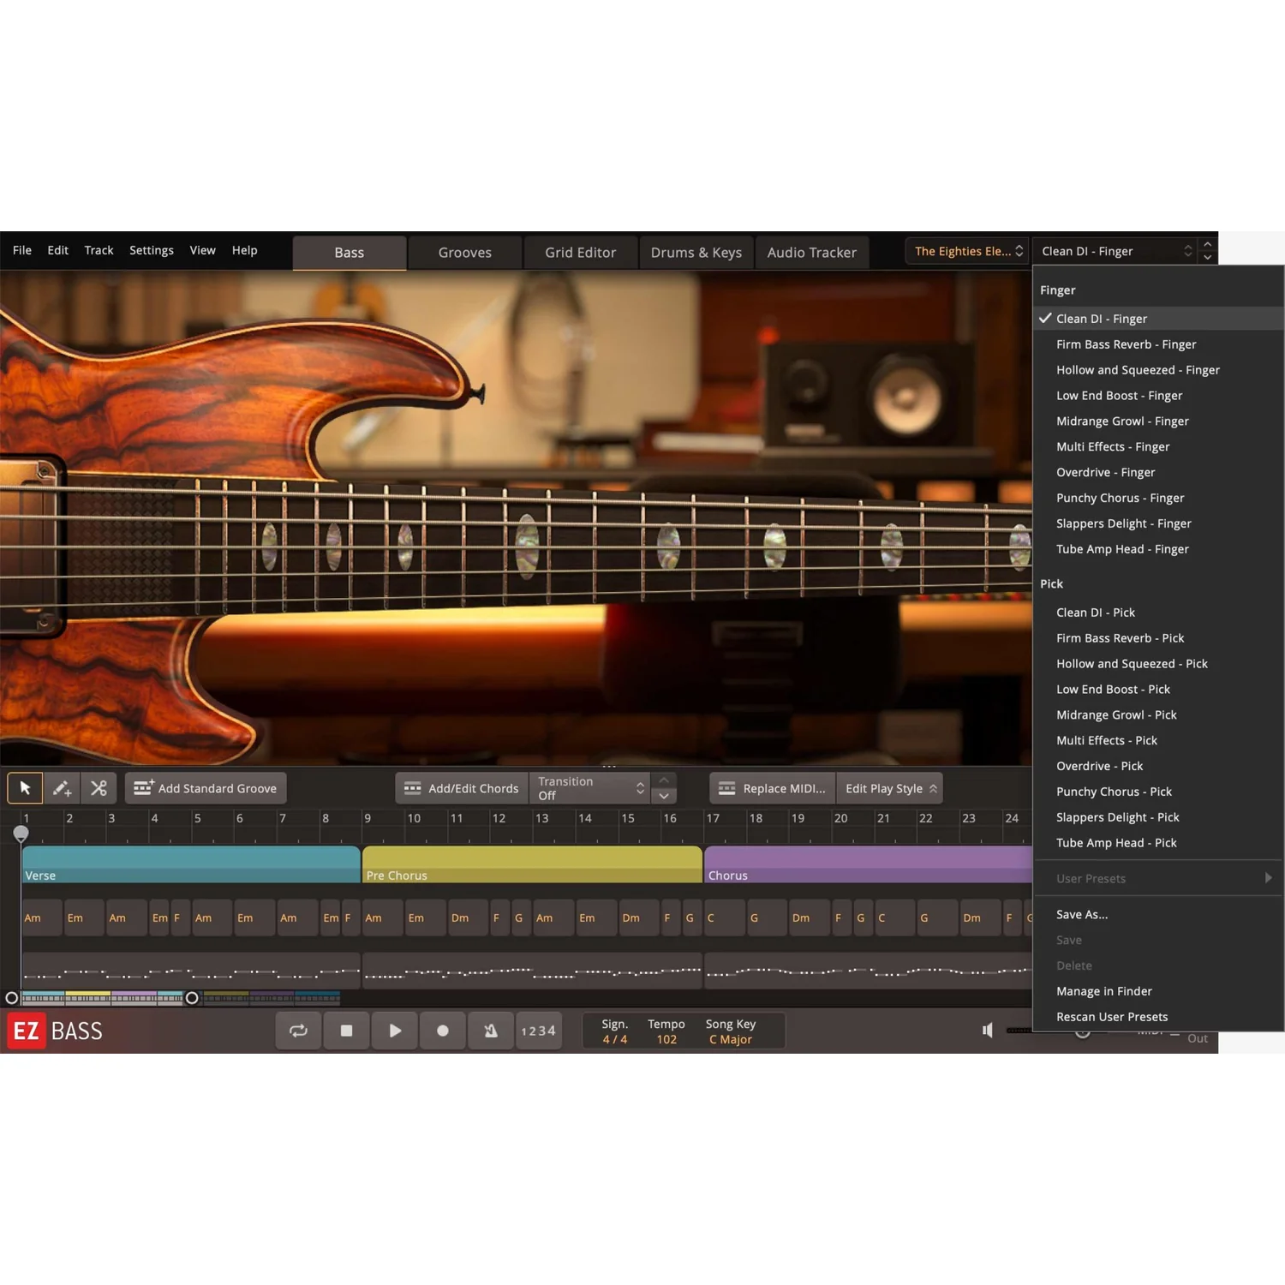Start playback with the play button
This screenshot has height=1285, width=1285.
tap(395, 1031)
